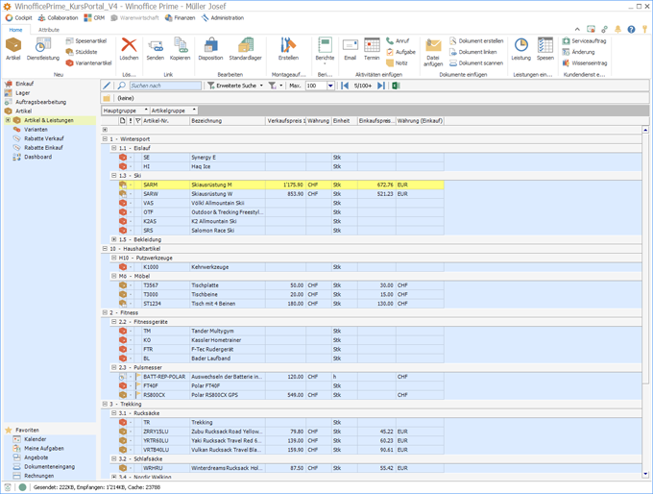The image size is (653, 494).
Task: Collapse the 1 - Wintersport group
Action: [105, 138]
